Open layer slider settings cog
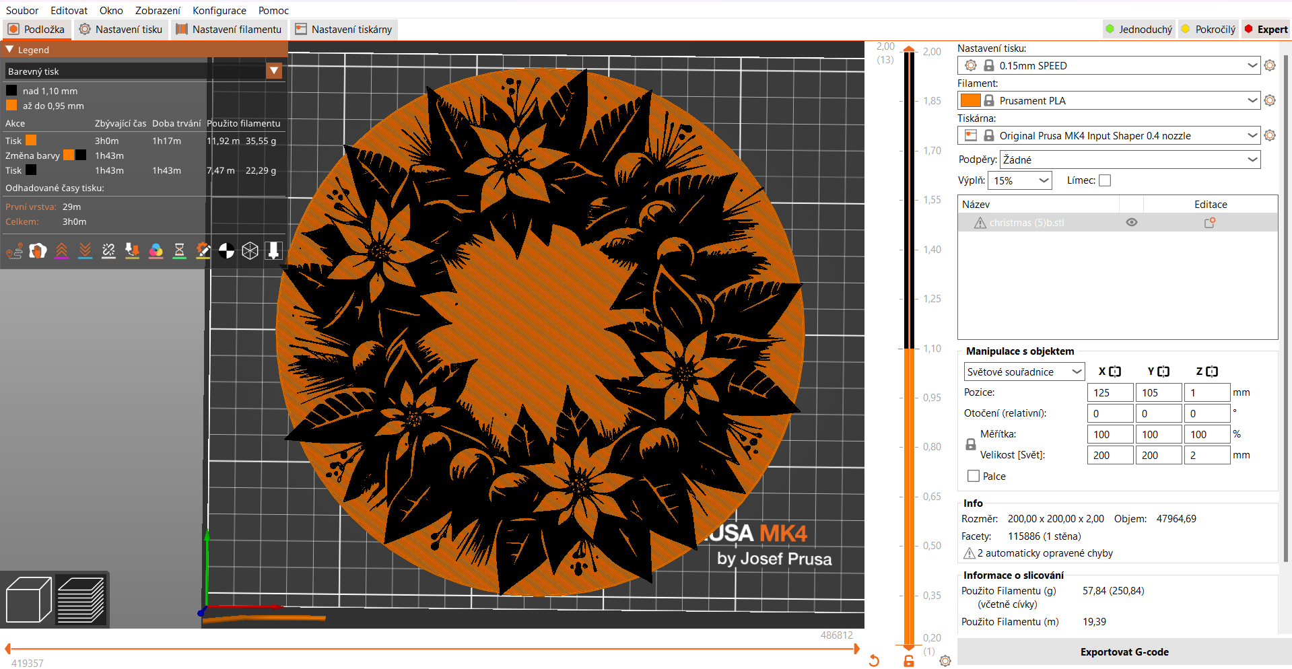 point(945,661)
